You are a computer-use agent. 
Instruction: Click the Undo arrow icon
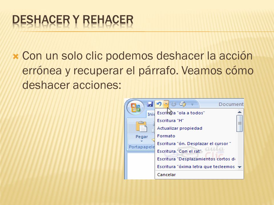(159, 104)
